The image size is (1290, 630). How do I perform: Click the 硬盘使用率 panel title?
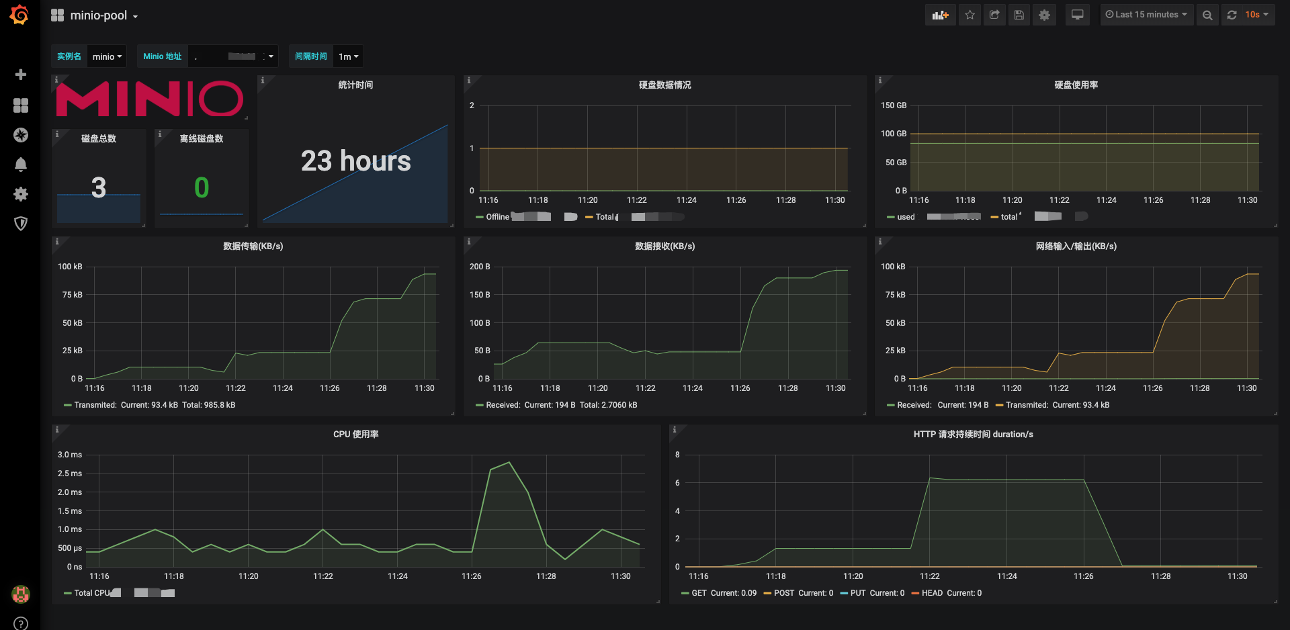coord(1076,85)
